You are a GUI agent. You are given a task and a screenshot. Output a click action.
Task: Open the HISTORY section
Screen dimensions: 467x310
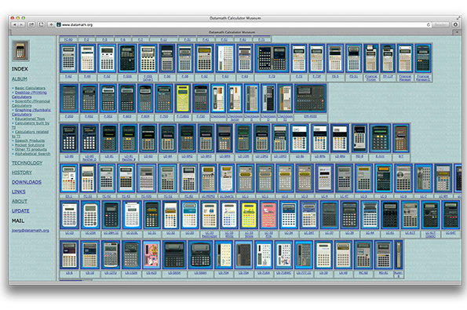point(22,173)
